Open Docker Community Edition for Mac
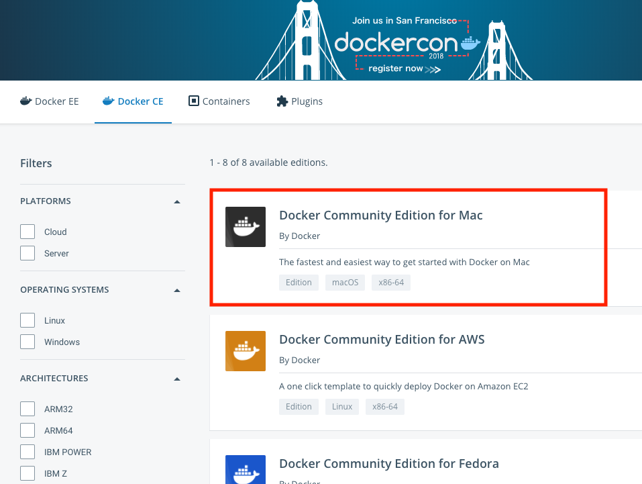The height and width of the screenshot is (484, 642). [x=381, y=215]
